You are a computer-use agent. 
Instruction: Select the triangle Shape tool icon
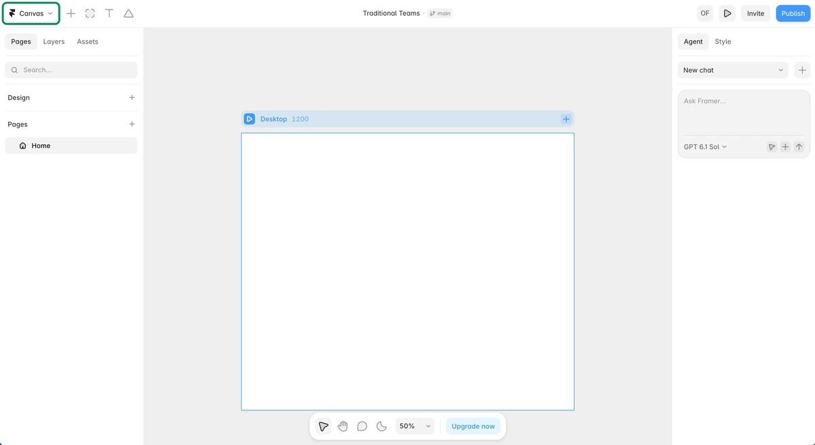pos(128,14)
